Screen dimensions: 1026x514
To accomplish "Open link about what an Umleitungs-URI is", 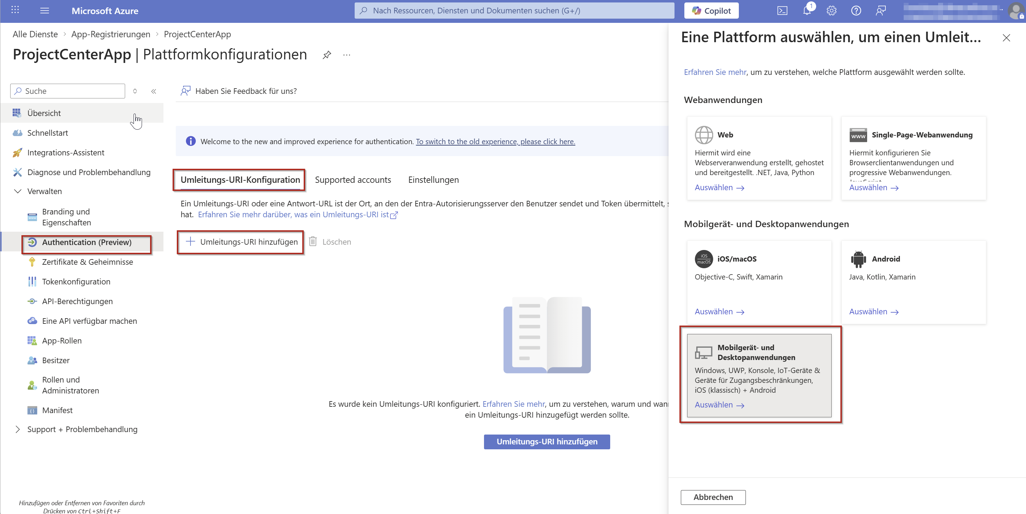I will [297, 215].
